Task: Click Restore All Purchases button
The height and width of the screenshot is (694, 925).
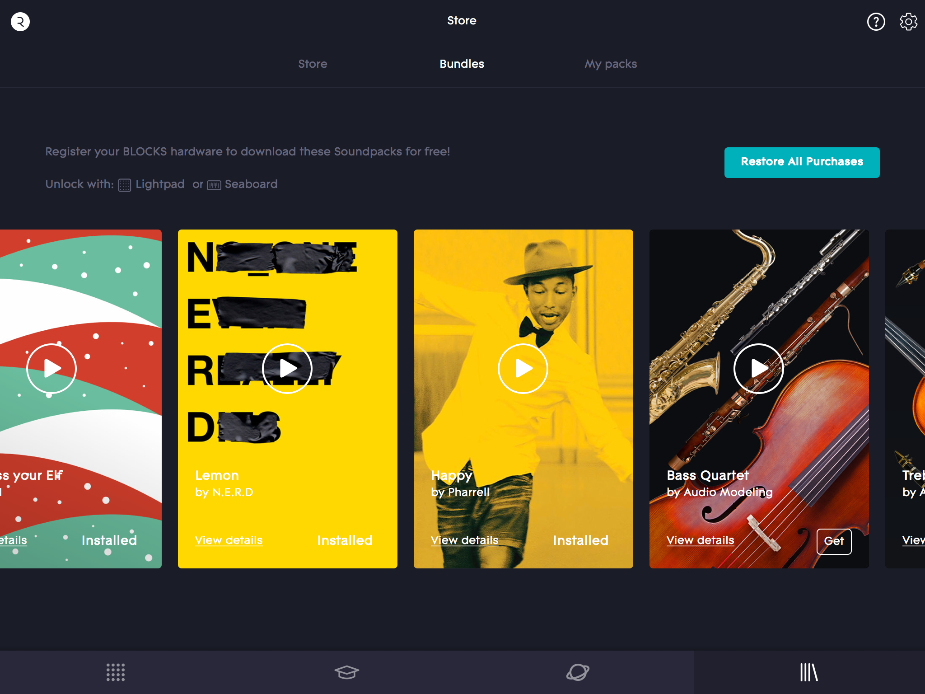Action: click(802, 162)
